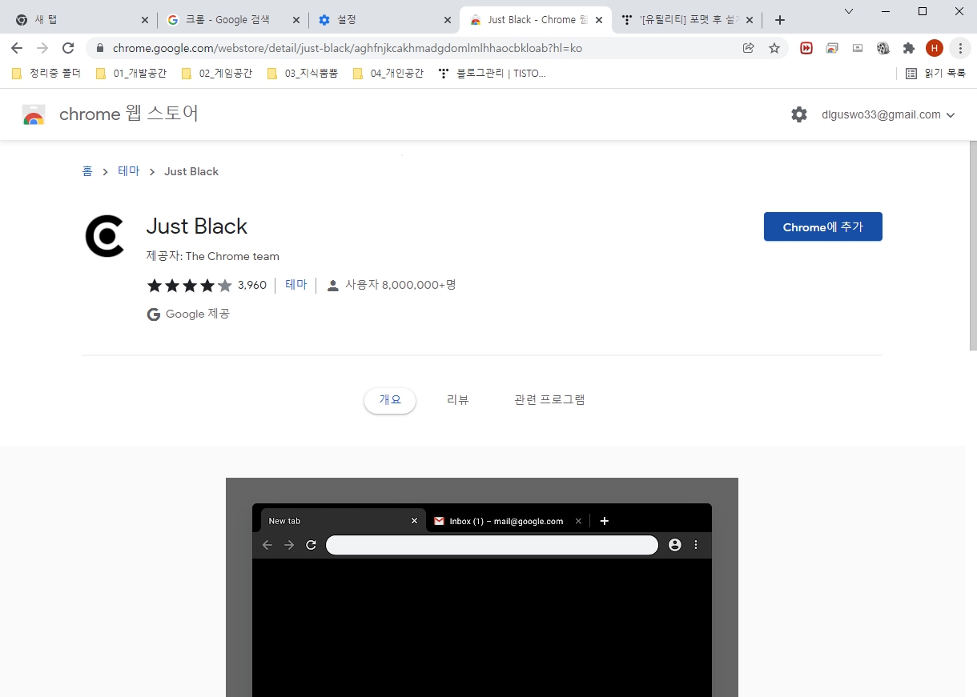Open the Extensions puzzle icon

[909, 48]
